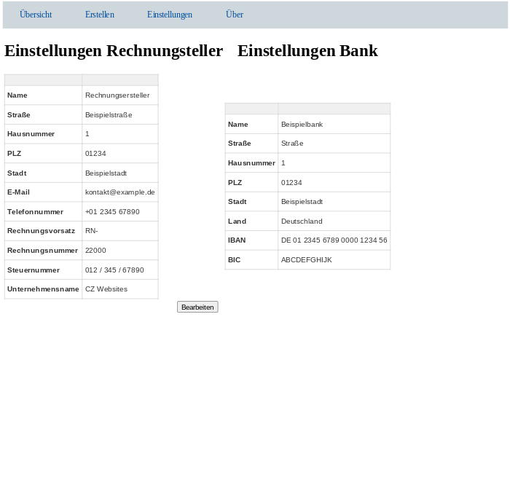510x486 pixels.
Task: Open the Über page link
Action: [x=234, y=15]
